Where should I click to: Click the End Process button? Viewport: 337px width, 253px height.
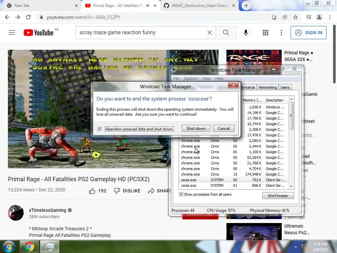tap(278, 196)
